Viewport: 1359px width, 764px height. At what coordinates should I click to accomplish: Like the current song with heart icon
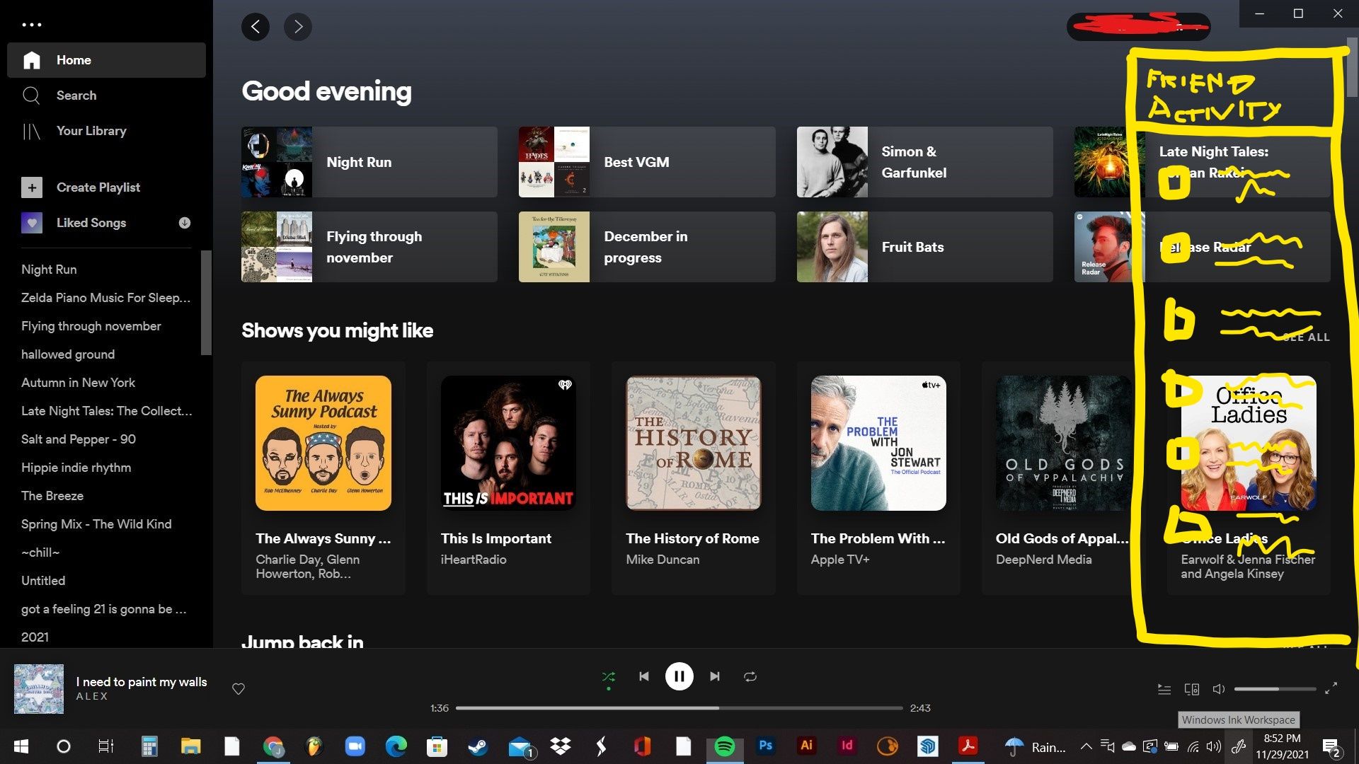coord(239,689)
